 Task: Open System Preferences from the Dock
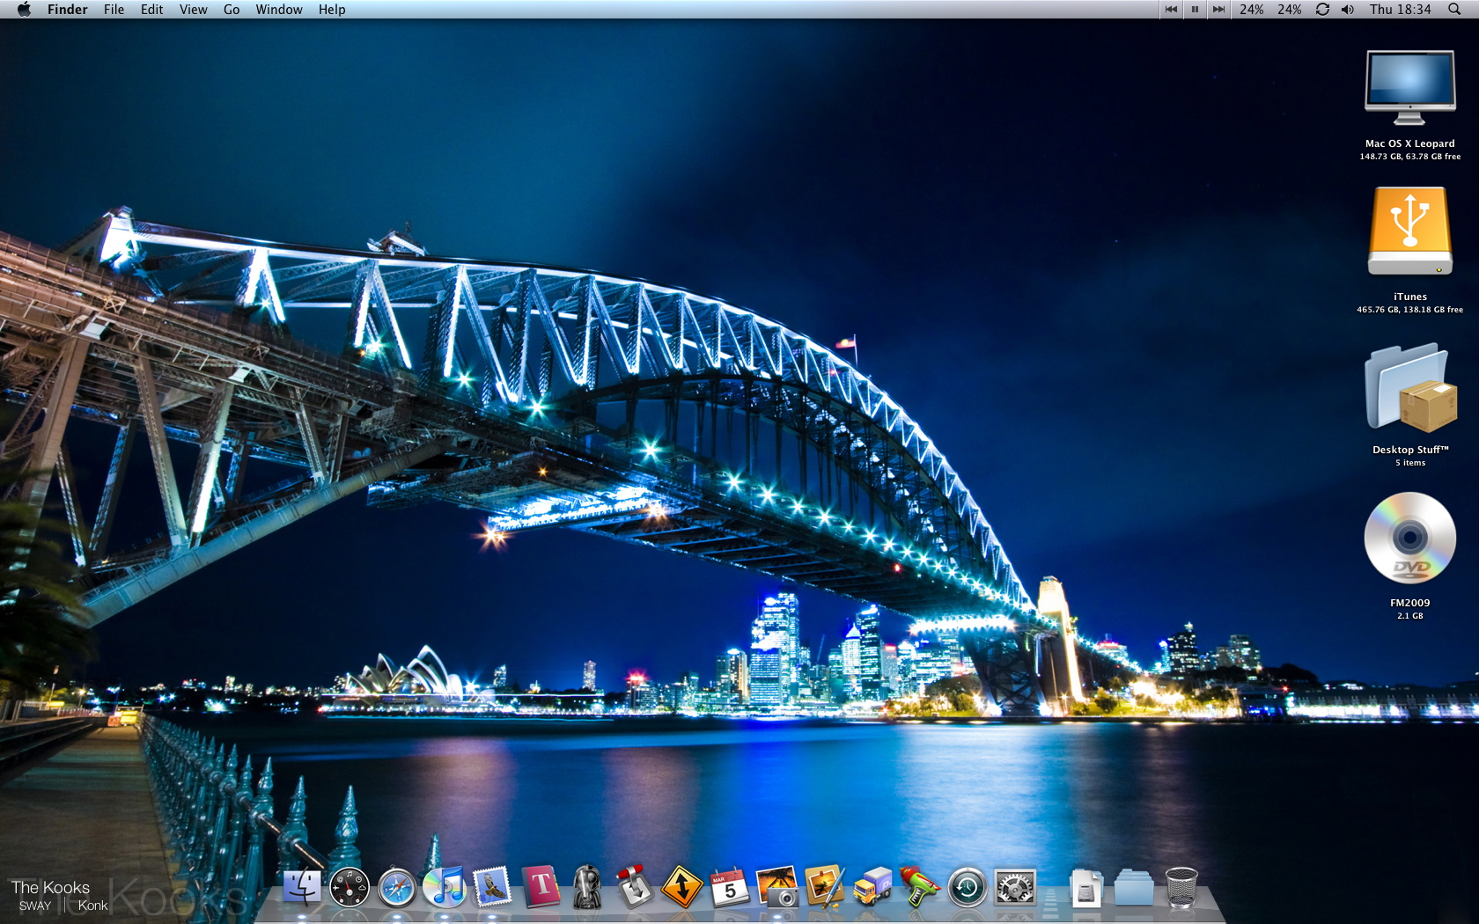pyautogui.click(x=1014, y=887)
